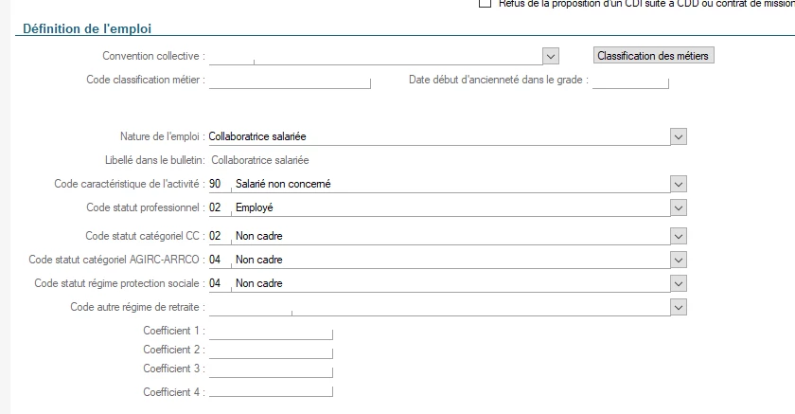Click the Code classification métier field
The image size is (795, 414).
(x=289, y=81)
